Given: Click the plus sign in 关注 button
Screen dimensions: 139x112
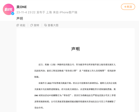Looking at the screenshot, I should [125, 7].
